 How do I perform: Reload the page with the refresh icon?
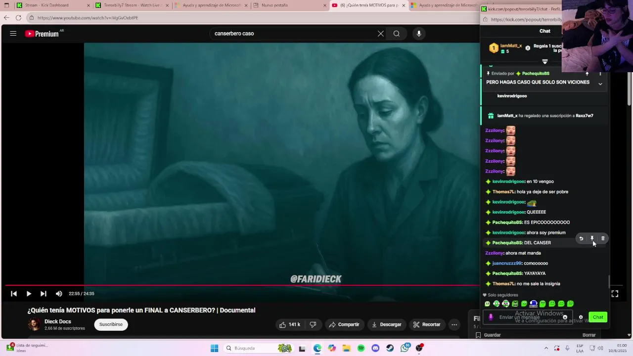point(18,18)
